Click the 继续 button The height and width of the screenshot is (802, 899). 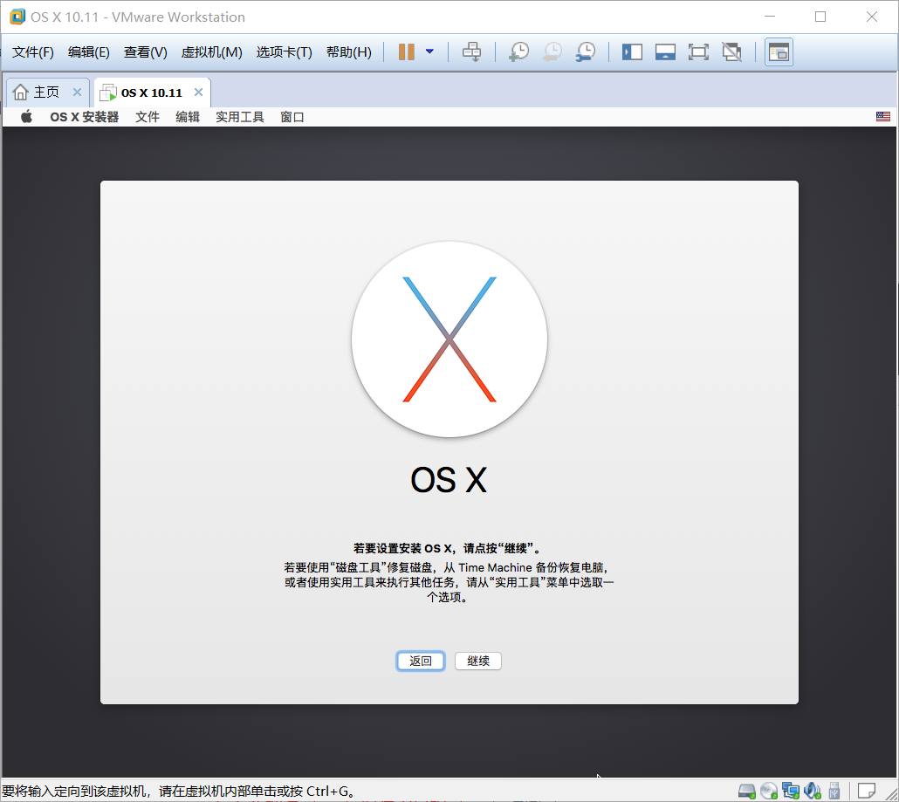pos(478,661)
